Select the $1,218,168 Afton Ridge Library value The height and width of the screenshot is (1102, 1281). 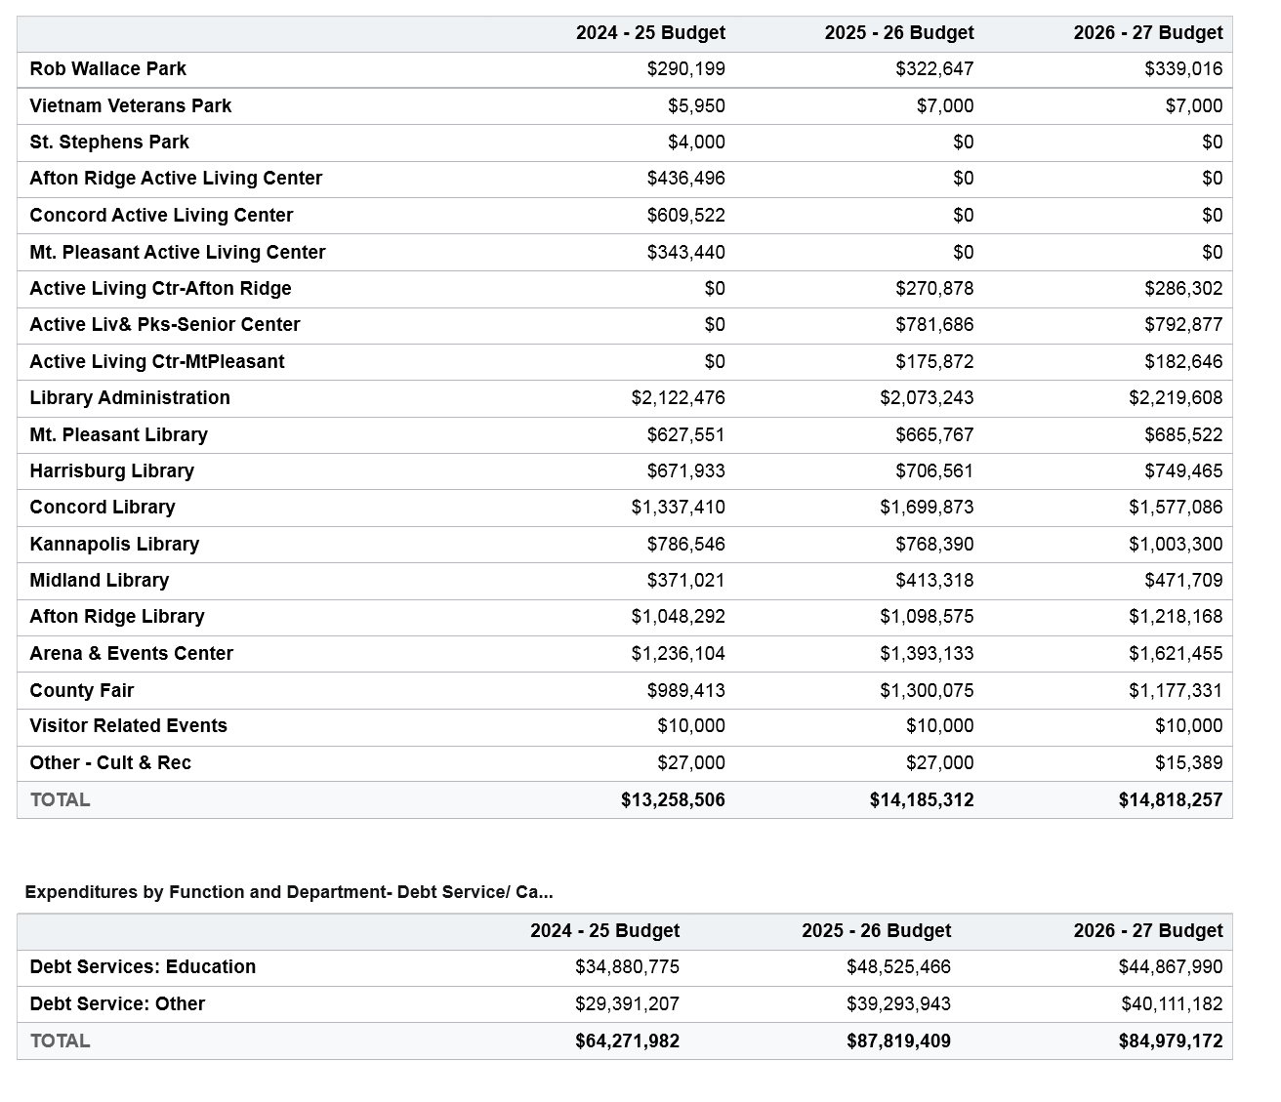[1176, 617]
